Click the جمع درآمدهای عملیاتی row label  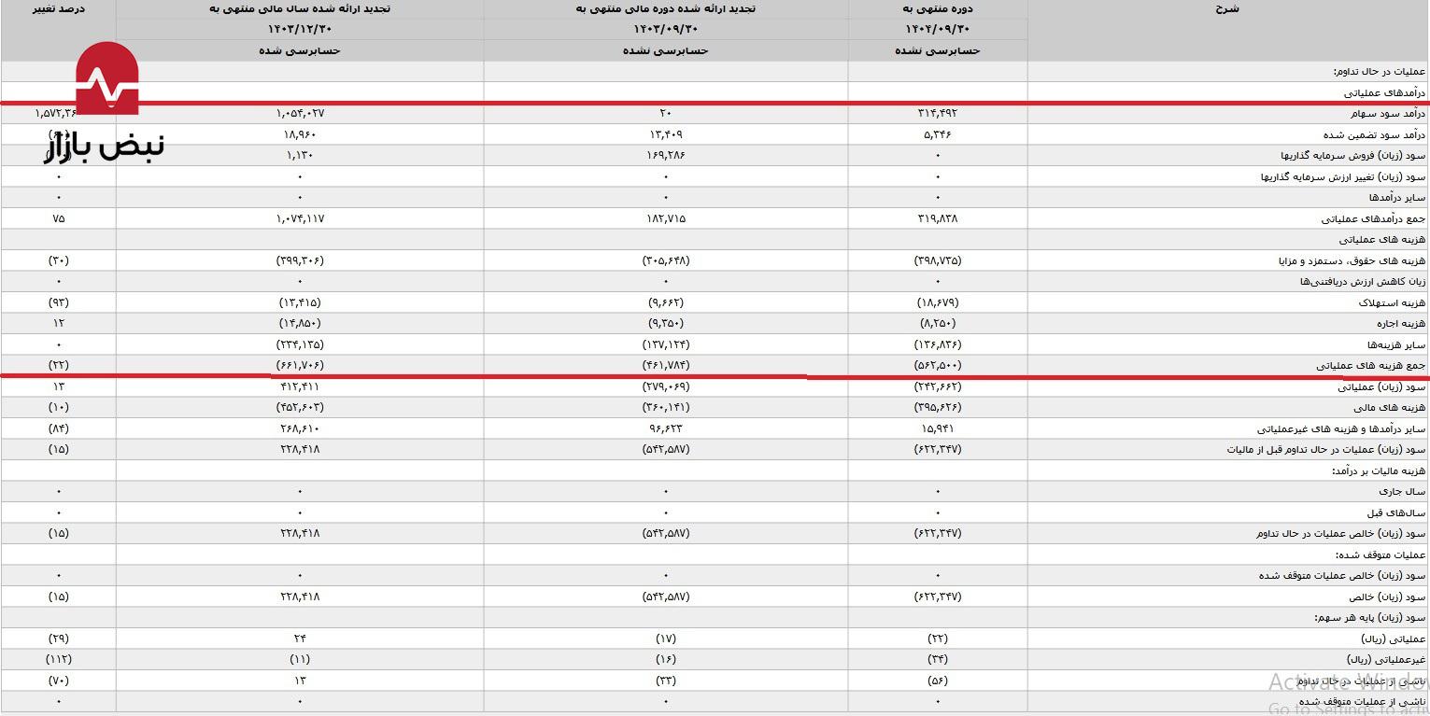click(x=1373, y=218)
